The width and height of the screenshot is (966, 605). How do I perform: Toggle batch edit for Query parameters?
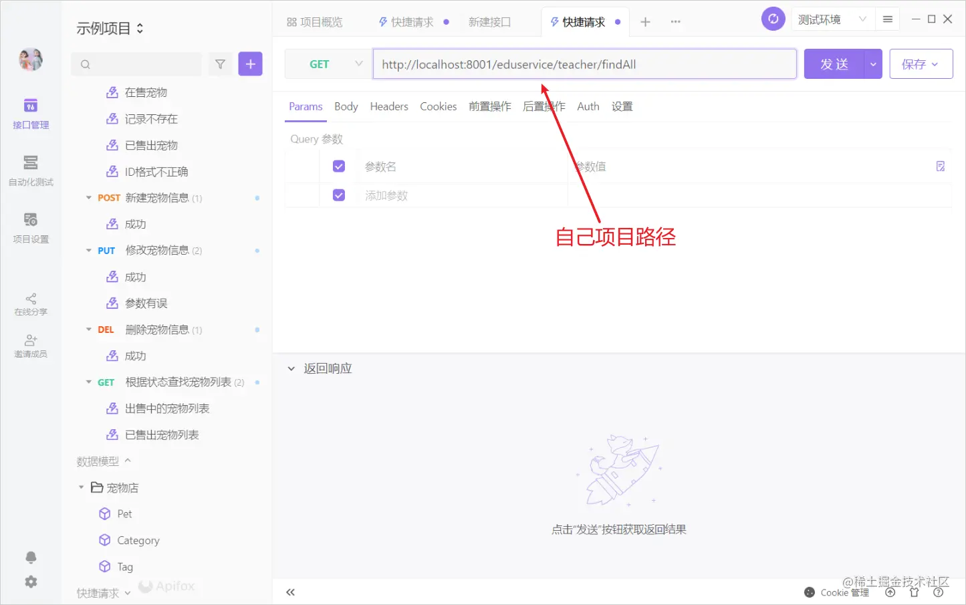click(x=941, y=166)
